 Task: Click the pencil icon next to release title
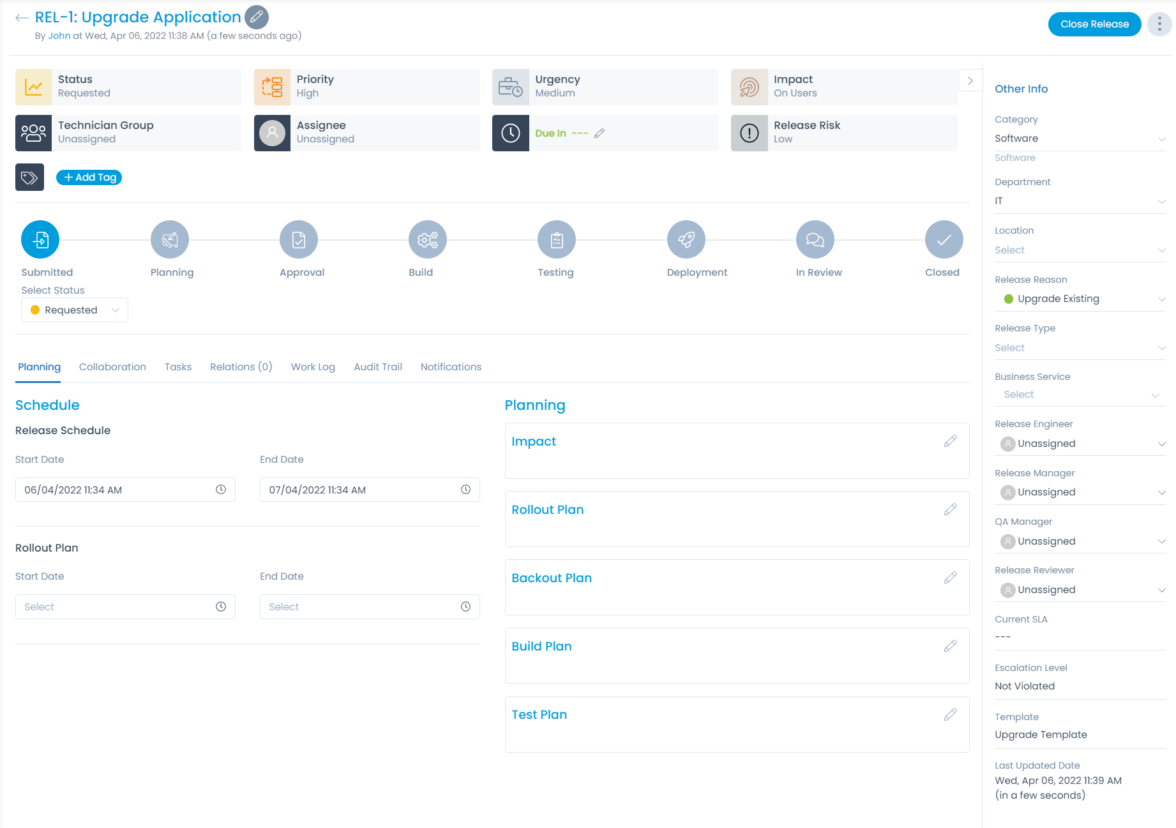point(256,17)
